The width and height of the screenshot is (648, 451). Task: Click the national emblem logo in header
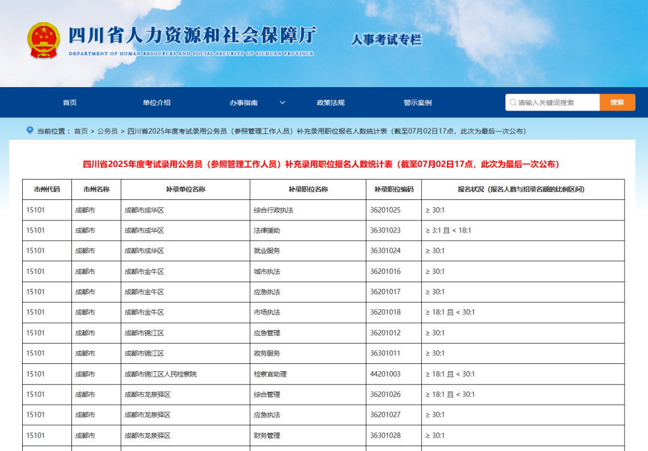tap(44, 40)
